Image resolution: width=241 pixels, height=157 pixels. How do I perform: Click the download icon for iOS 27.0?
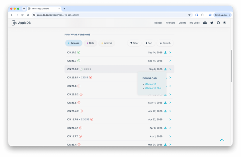tap(165, 53)
